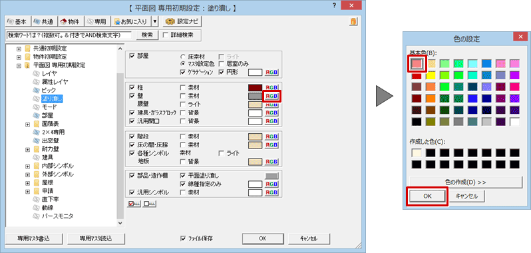Click the RGB icon for 壁 row
This screenshot has width=531, height=253.
271,96
